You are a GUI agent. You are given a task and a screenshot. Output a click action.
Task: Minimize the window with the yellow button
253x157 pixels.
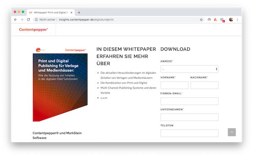[19, 12]
